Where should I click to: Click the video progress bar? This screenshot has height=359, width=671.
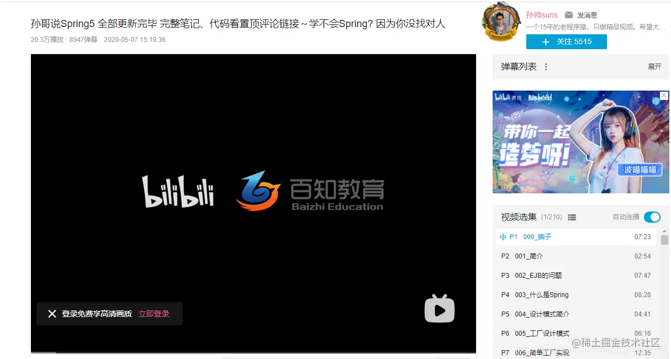253,352
